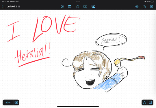
Task: Go back using the blue back arrow
Action: pyautogui.click(x=3, y=7)
